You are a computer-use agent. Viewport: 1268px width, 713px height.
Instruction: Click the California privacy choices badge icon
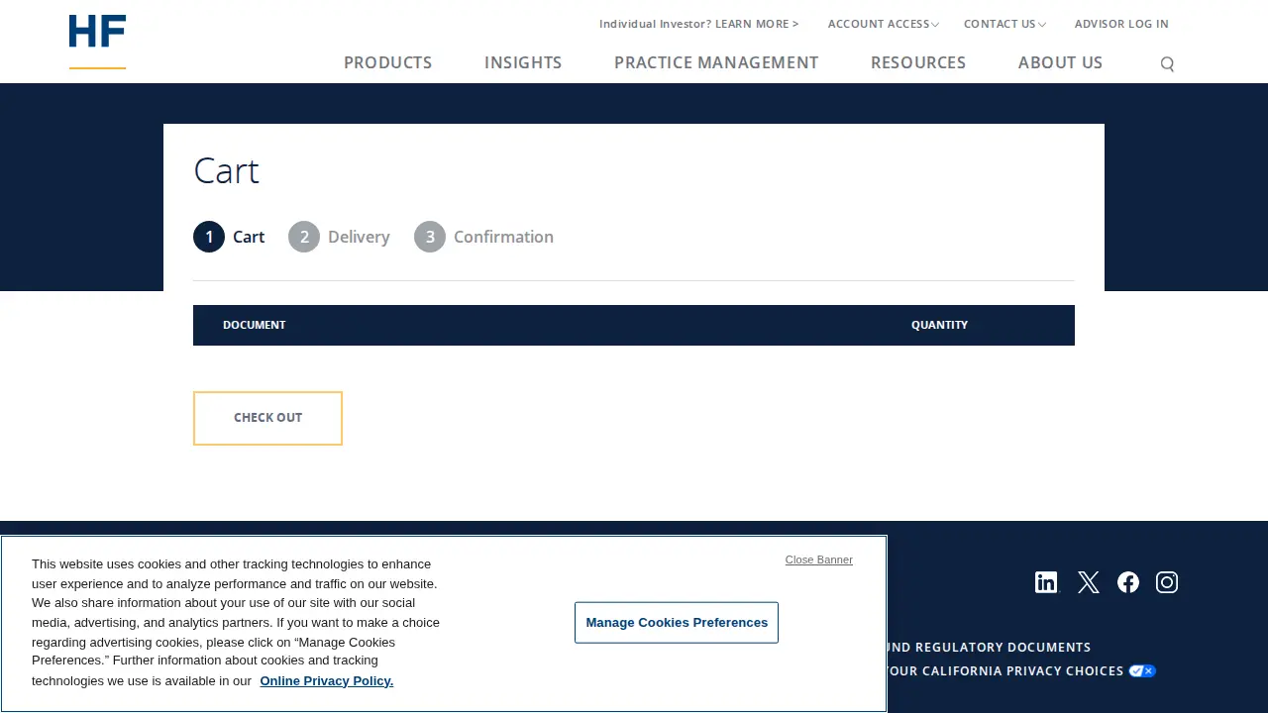coord(1142,671)
